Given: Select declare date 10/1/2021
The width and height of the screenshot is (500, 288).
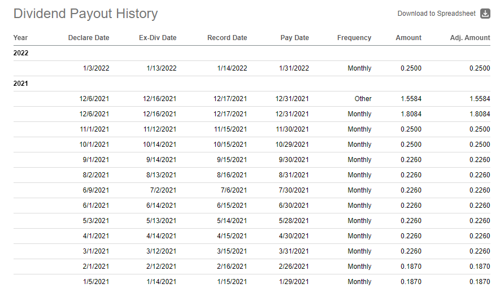Looking at the screenshot, I should click(94, 145).
